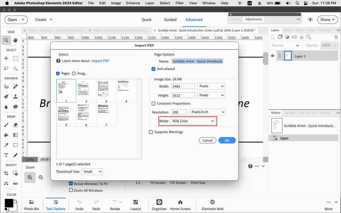Toggle the light/dark theme sun icon
Screen dimensions: 341x213
pyautogui.click(x=310, y=19)
